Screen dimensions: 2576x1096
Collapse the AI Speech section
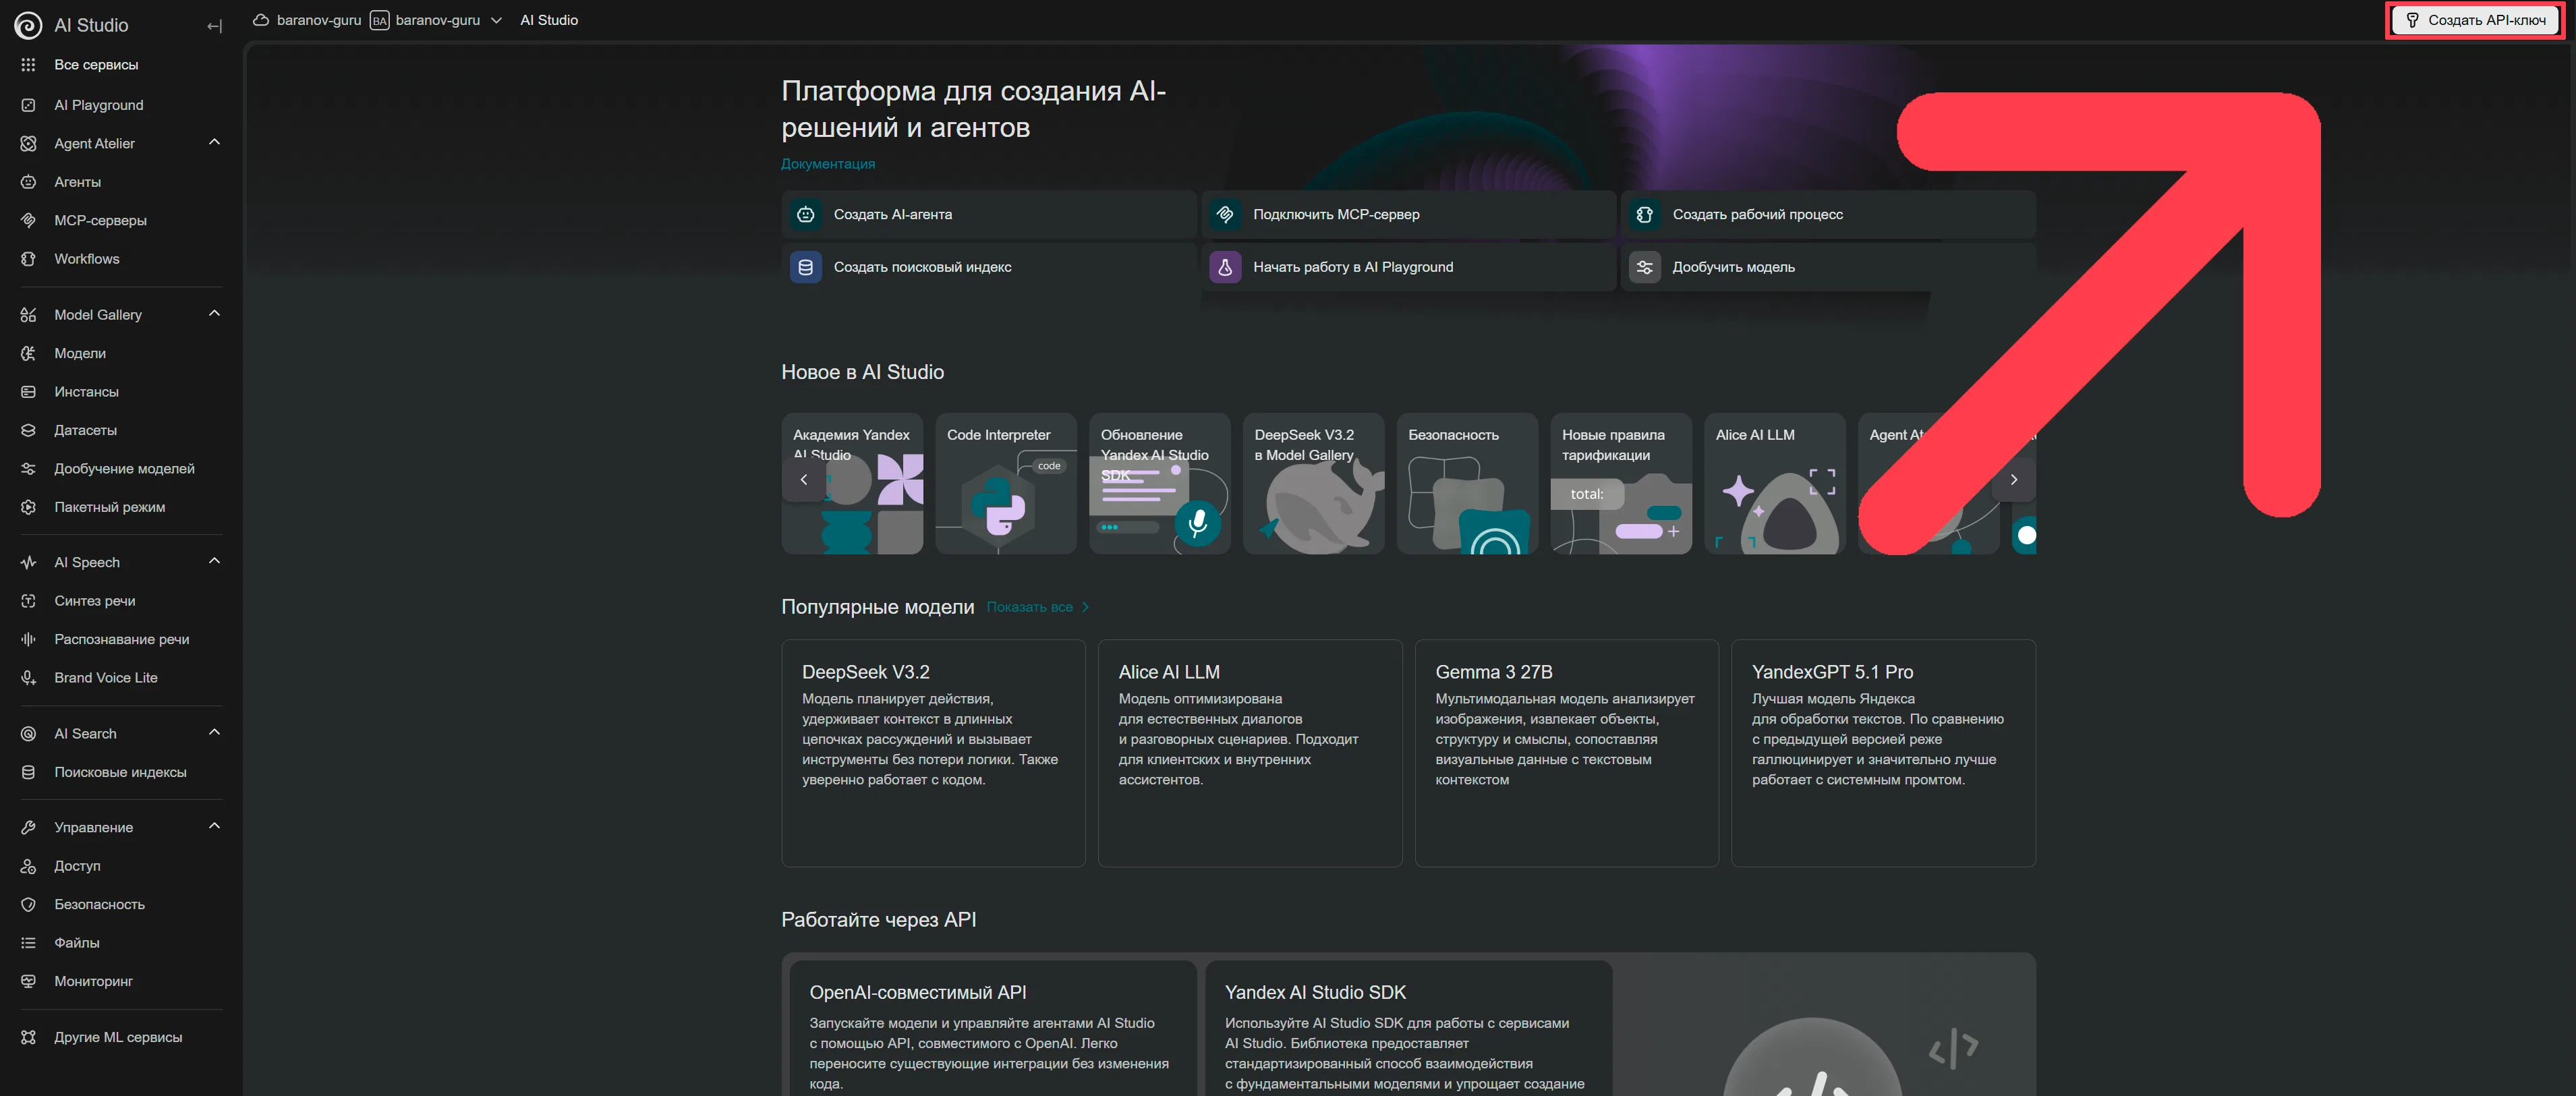tap(214, 562)
